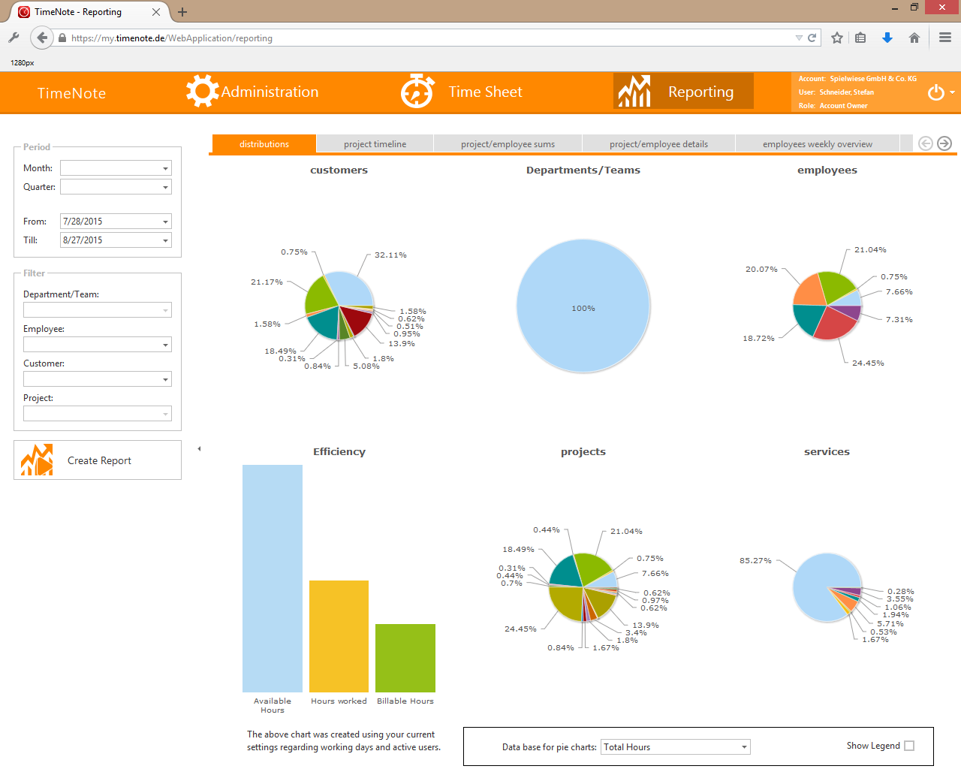Click the From date field
The image size is (961, 769).
110,222
